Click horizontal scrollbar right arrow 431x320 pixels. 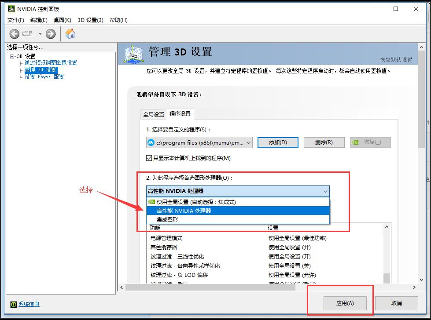click(x=414, y=287)
